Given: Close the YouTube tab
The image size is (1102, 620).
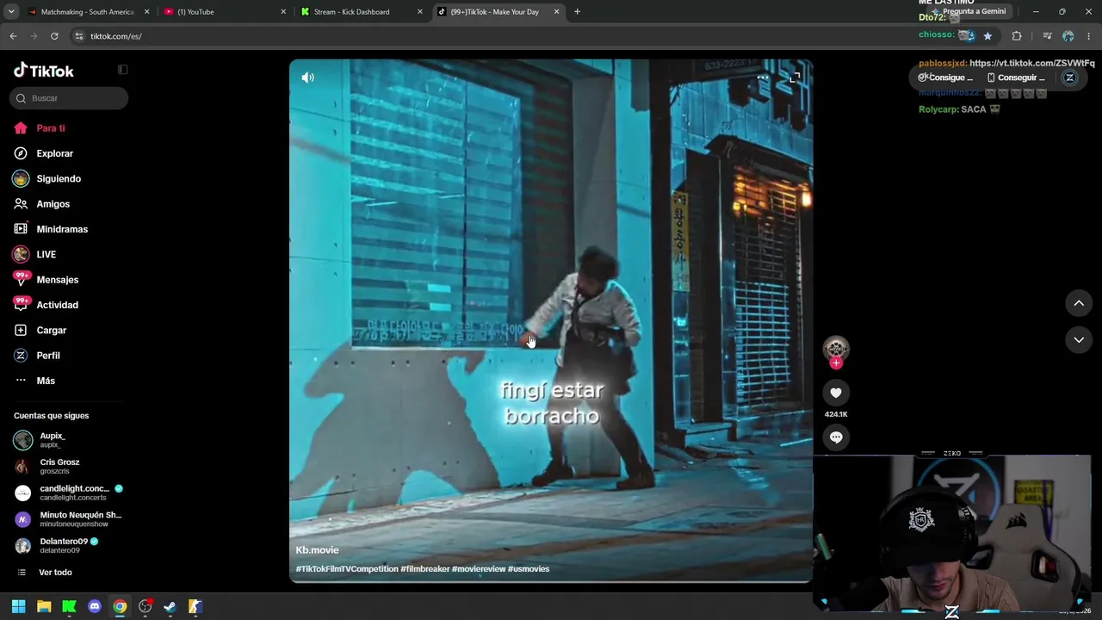Looking at the screenshot, I should point(283,12).
